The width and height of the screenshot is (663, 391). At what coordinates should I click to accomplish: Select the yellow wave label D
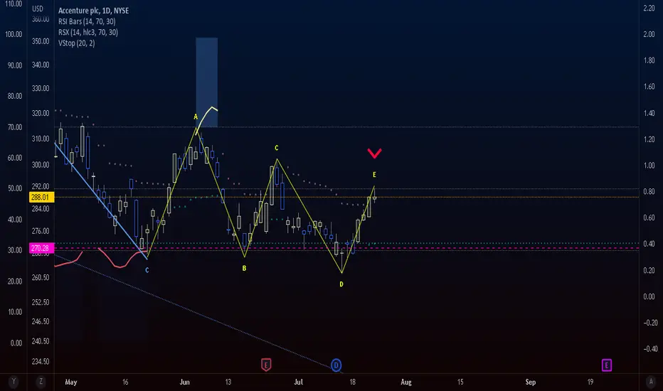pos(341,284)
